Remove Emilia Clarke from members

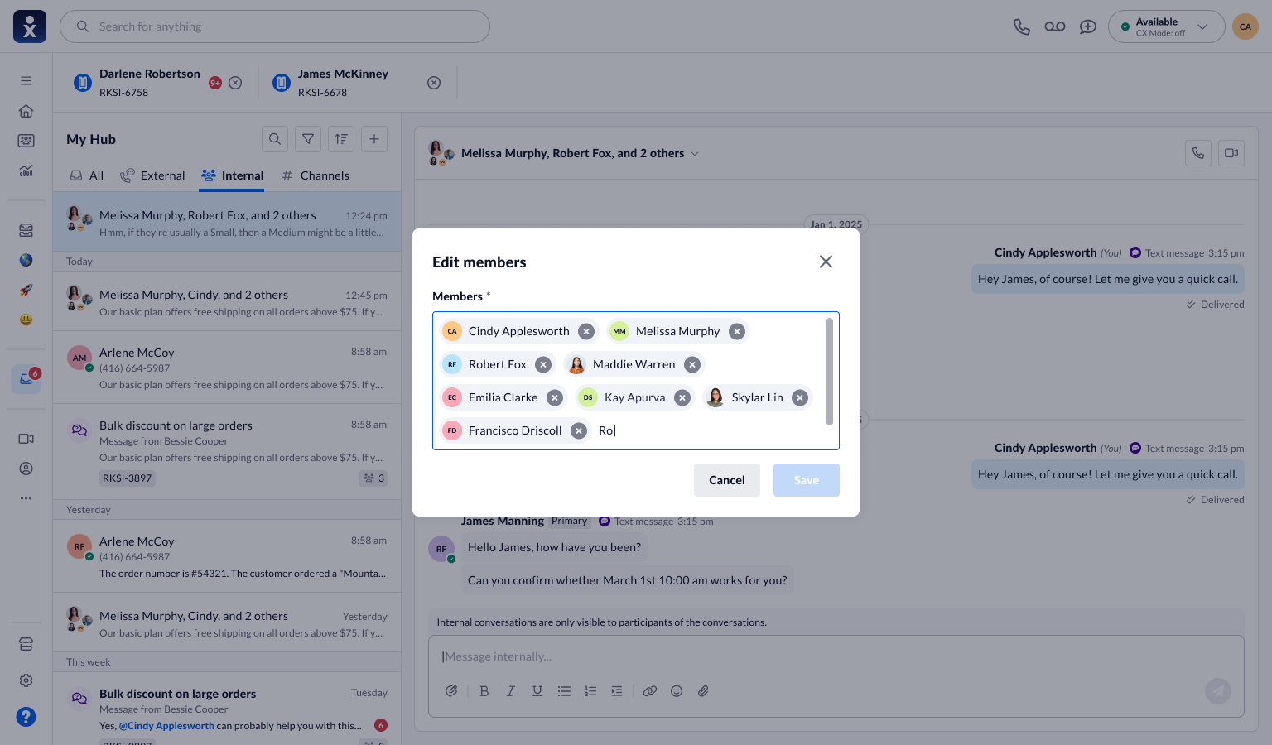point(555,397)
